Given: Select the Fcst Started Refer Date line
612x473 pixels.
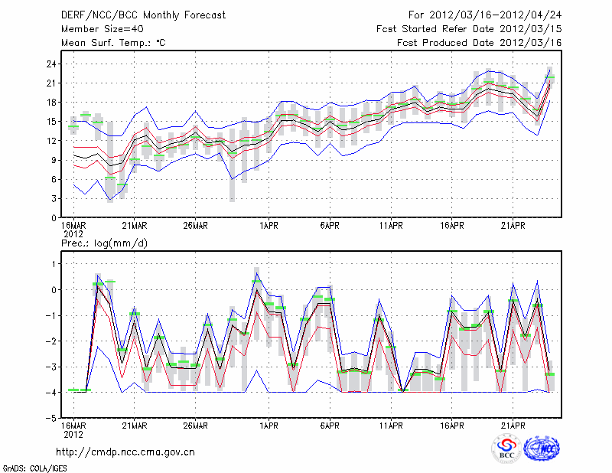Looking at the screenshot, I should pyautogui.click(x=469, y=29).
